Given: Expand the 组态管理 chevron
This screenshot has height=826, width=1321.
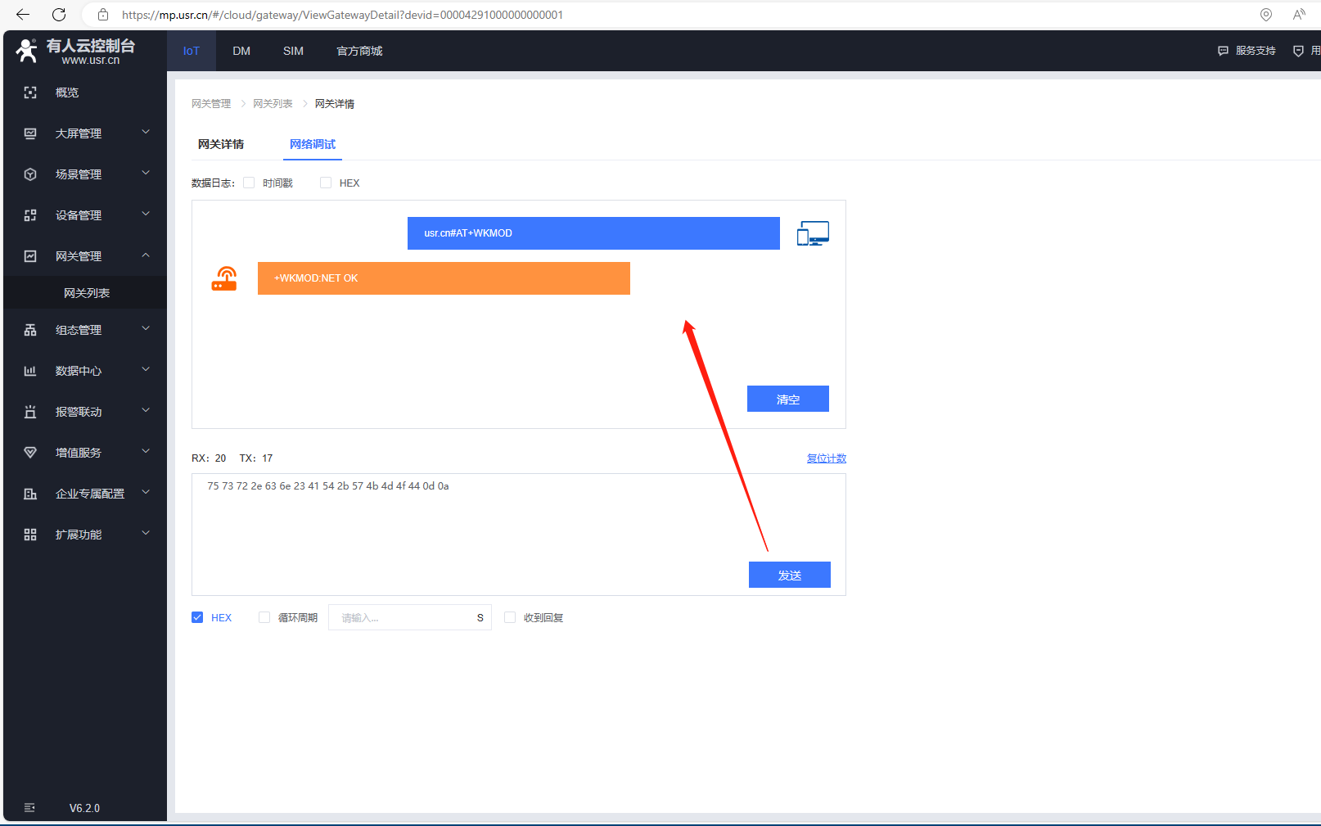Looking at the screenshot, I should pyautogui.click(x=146, y=328).
